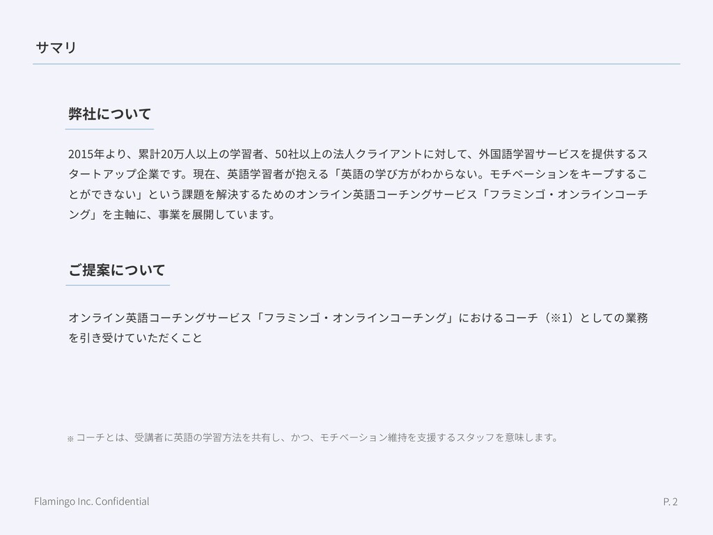Viewport: 713px width, 535px height.
Task: Click the サマリ slide title
Action: click(56, 47)
